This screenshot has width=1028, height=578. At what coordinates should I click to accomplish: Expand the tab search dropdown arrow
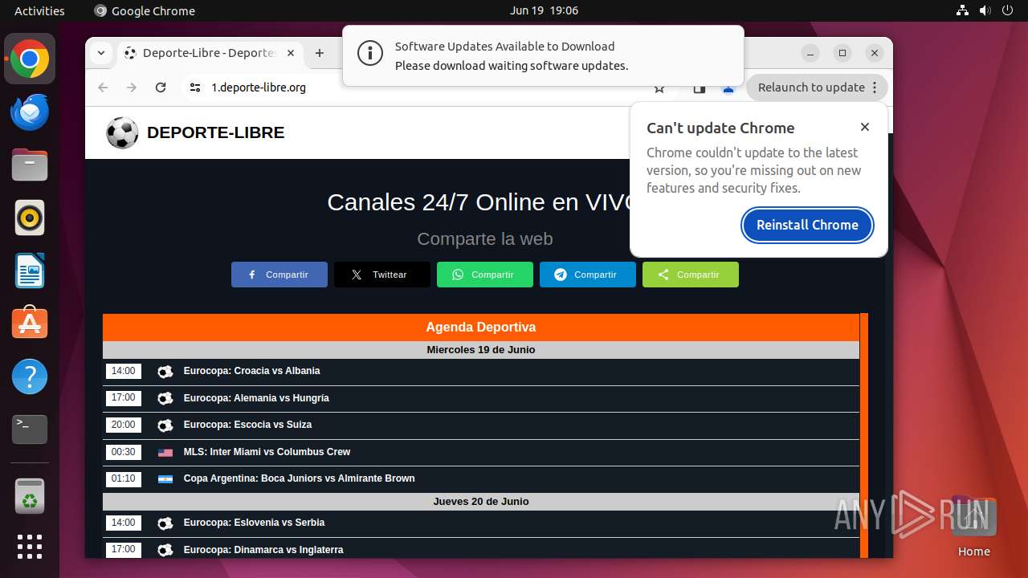(x=100, y=53)
